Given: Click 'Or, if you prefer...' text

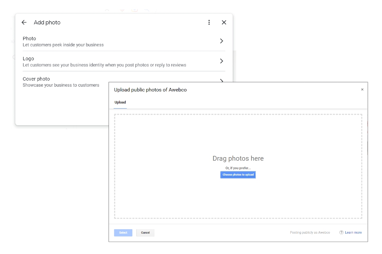Looking at the screenshot, I should pyautogui.click(x=238, y=168).
